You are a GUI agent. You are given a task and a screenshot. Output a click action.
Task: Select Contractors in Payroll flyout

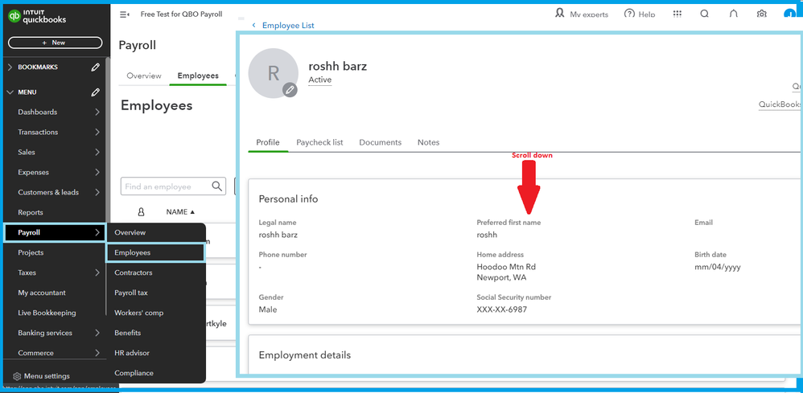[x=133, y=272]
